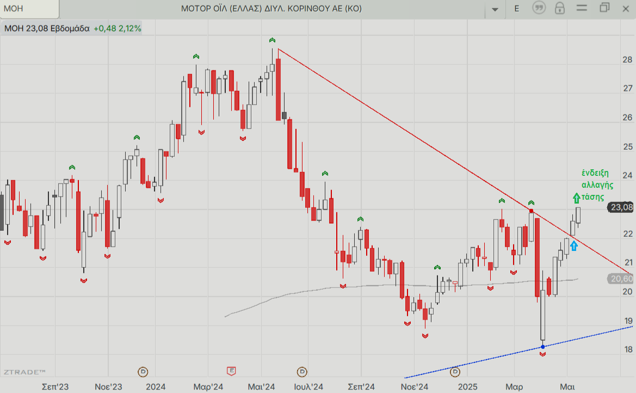Click the green up arrow beside τάσης
The image size is (636, 393).
(x=576, y=198)
